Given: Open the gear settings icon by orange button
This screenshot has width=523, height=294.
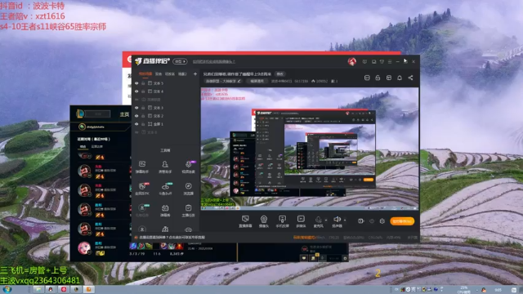Looking at the screenshot, I should pyautogui.click(x=382, y=221).
